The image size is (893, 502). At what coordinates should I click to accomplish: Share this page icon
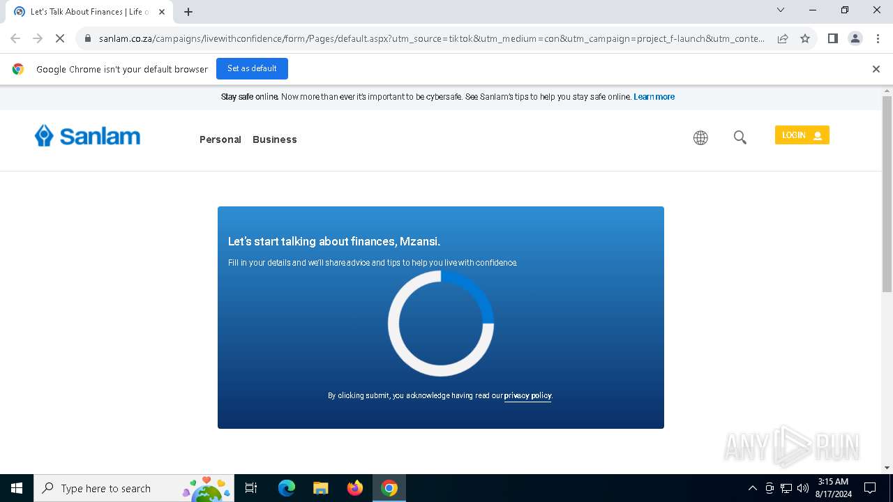[783, 38]
